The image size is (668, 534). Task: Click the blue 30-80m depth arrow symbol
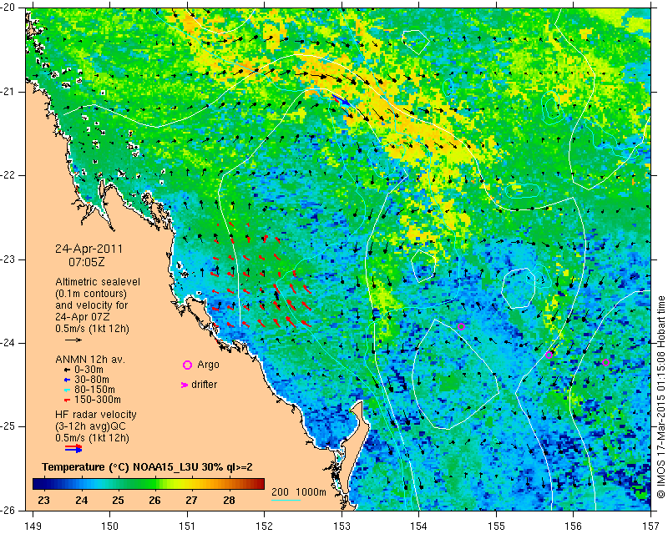tap(67, 380)
